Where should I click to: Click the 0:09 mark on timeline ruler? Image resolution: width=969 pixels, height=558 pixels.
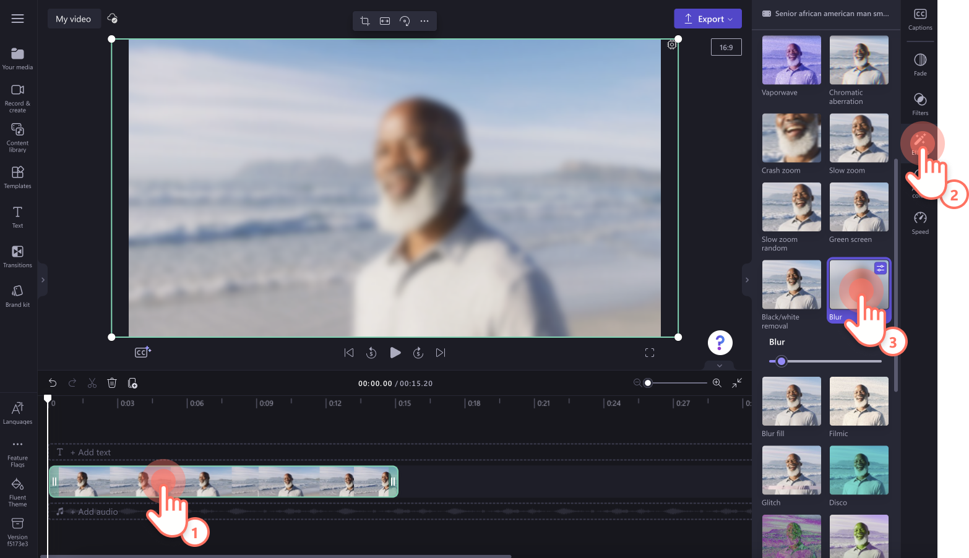click(266, 403)
